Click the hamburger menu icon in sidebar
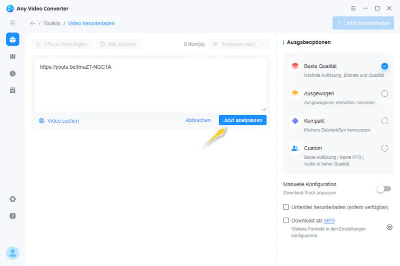The width and height of the screenshot is (400, 266). (12, 23)
